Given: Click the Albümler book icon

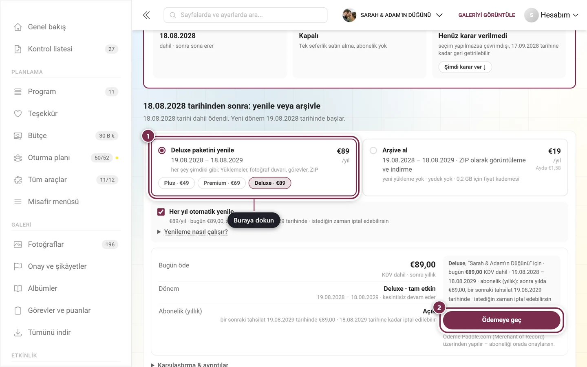Looking at the screenshot, I should [x=18, y=289].
